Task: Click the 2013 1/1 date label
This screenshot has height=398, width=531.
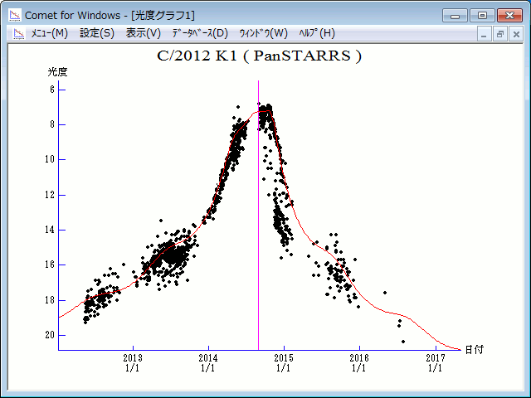Action: [133, 362]
